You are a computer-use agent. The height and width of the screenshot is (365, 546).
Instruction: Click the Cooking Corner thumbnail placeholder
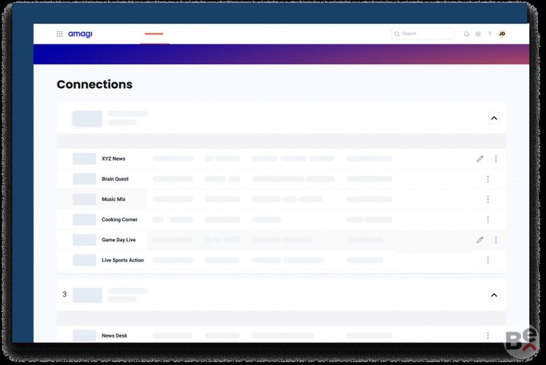84,220
